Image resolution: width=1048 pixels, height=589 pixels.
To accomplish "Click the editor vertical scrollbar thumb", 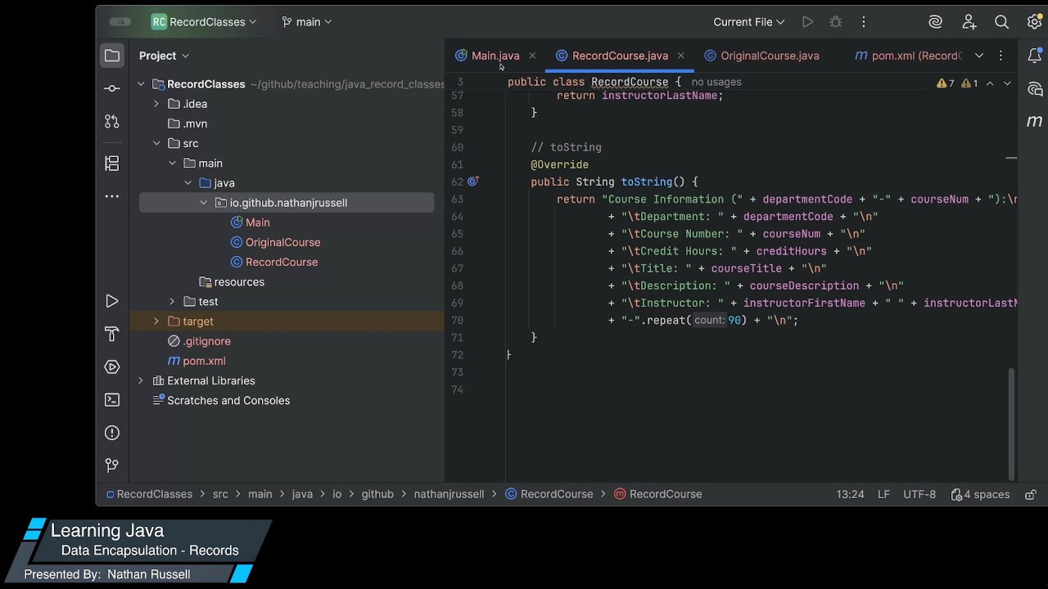I will pyautogui.click(x=1011, y=423).
